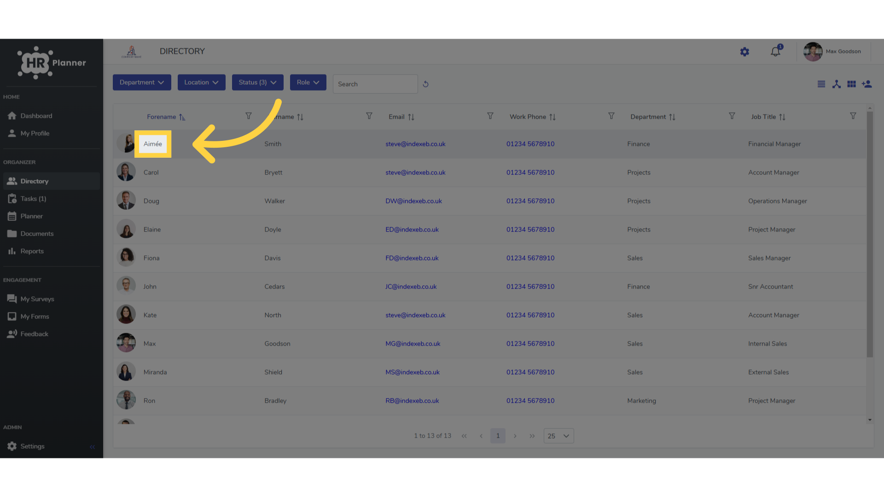The width and height of the screenshot is (884, 497).
Task: Open Forename column filter icon
Action: click(249, 116)
